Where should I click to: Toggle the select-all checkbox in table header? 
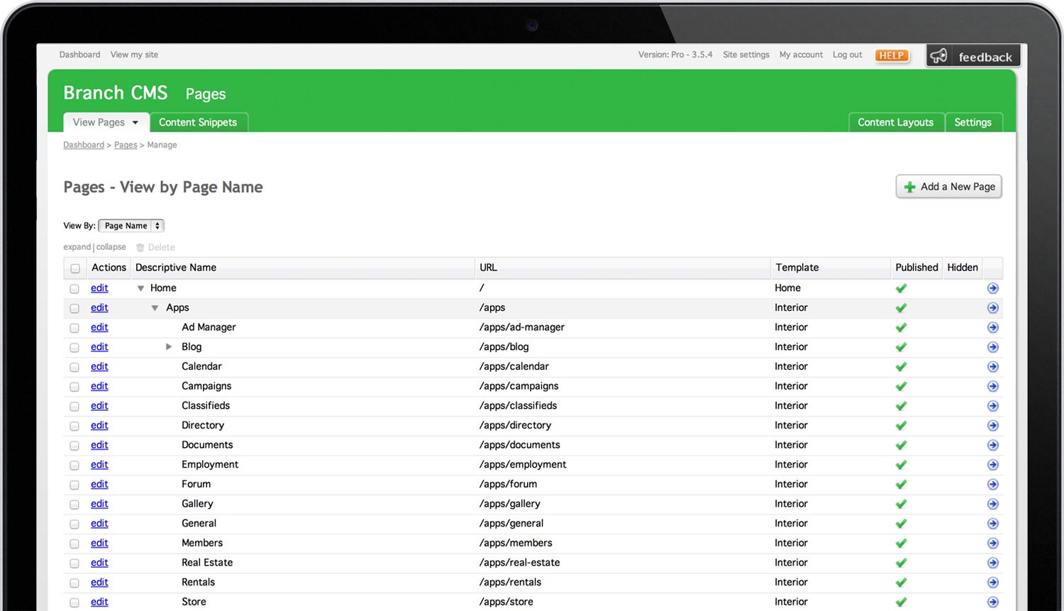75,268
